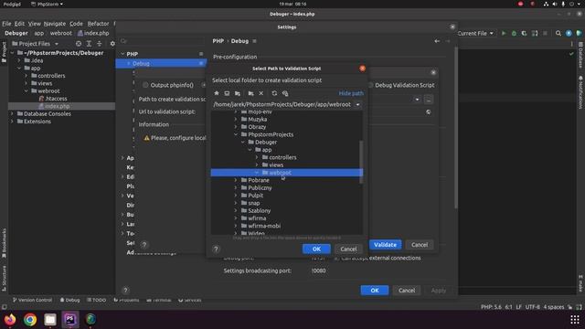Screen dimensions: 585x329
Task: Open path history dropdown in path chooser
Action: pos(357,104)
